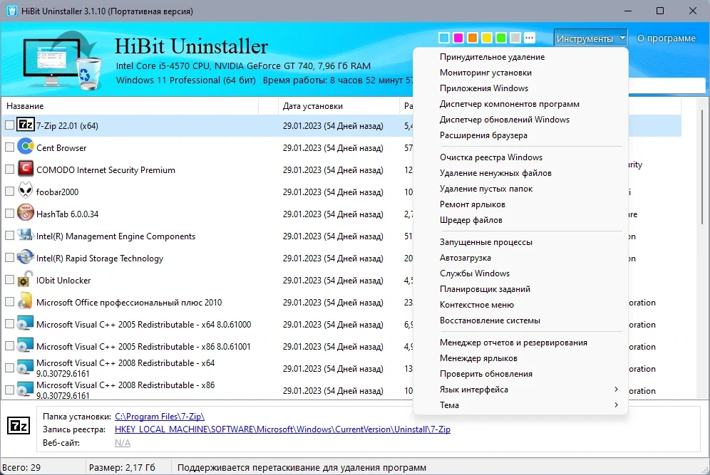The width and height of the screenshot is (710, 475).
Task: Open Планировщик заданий menu item
Action: 485,289
